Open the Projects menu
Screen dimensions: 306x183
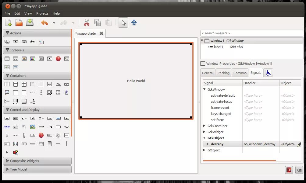42,13
